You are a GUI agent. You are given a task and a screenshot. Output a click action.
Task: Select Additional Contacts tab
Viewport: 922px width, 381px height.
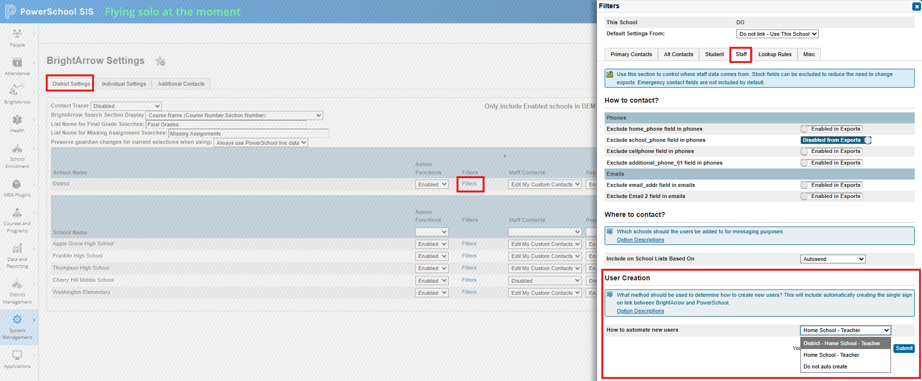[181, 84]
